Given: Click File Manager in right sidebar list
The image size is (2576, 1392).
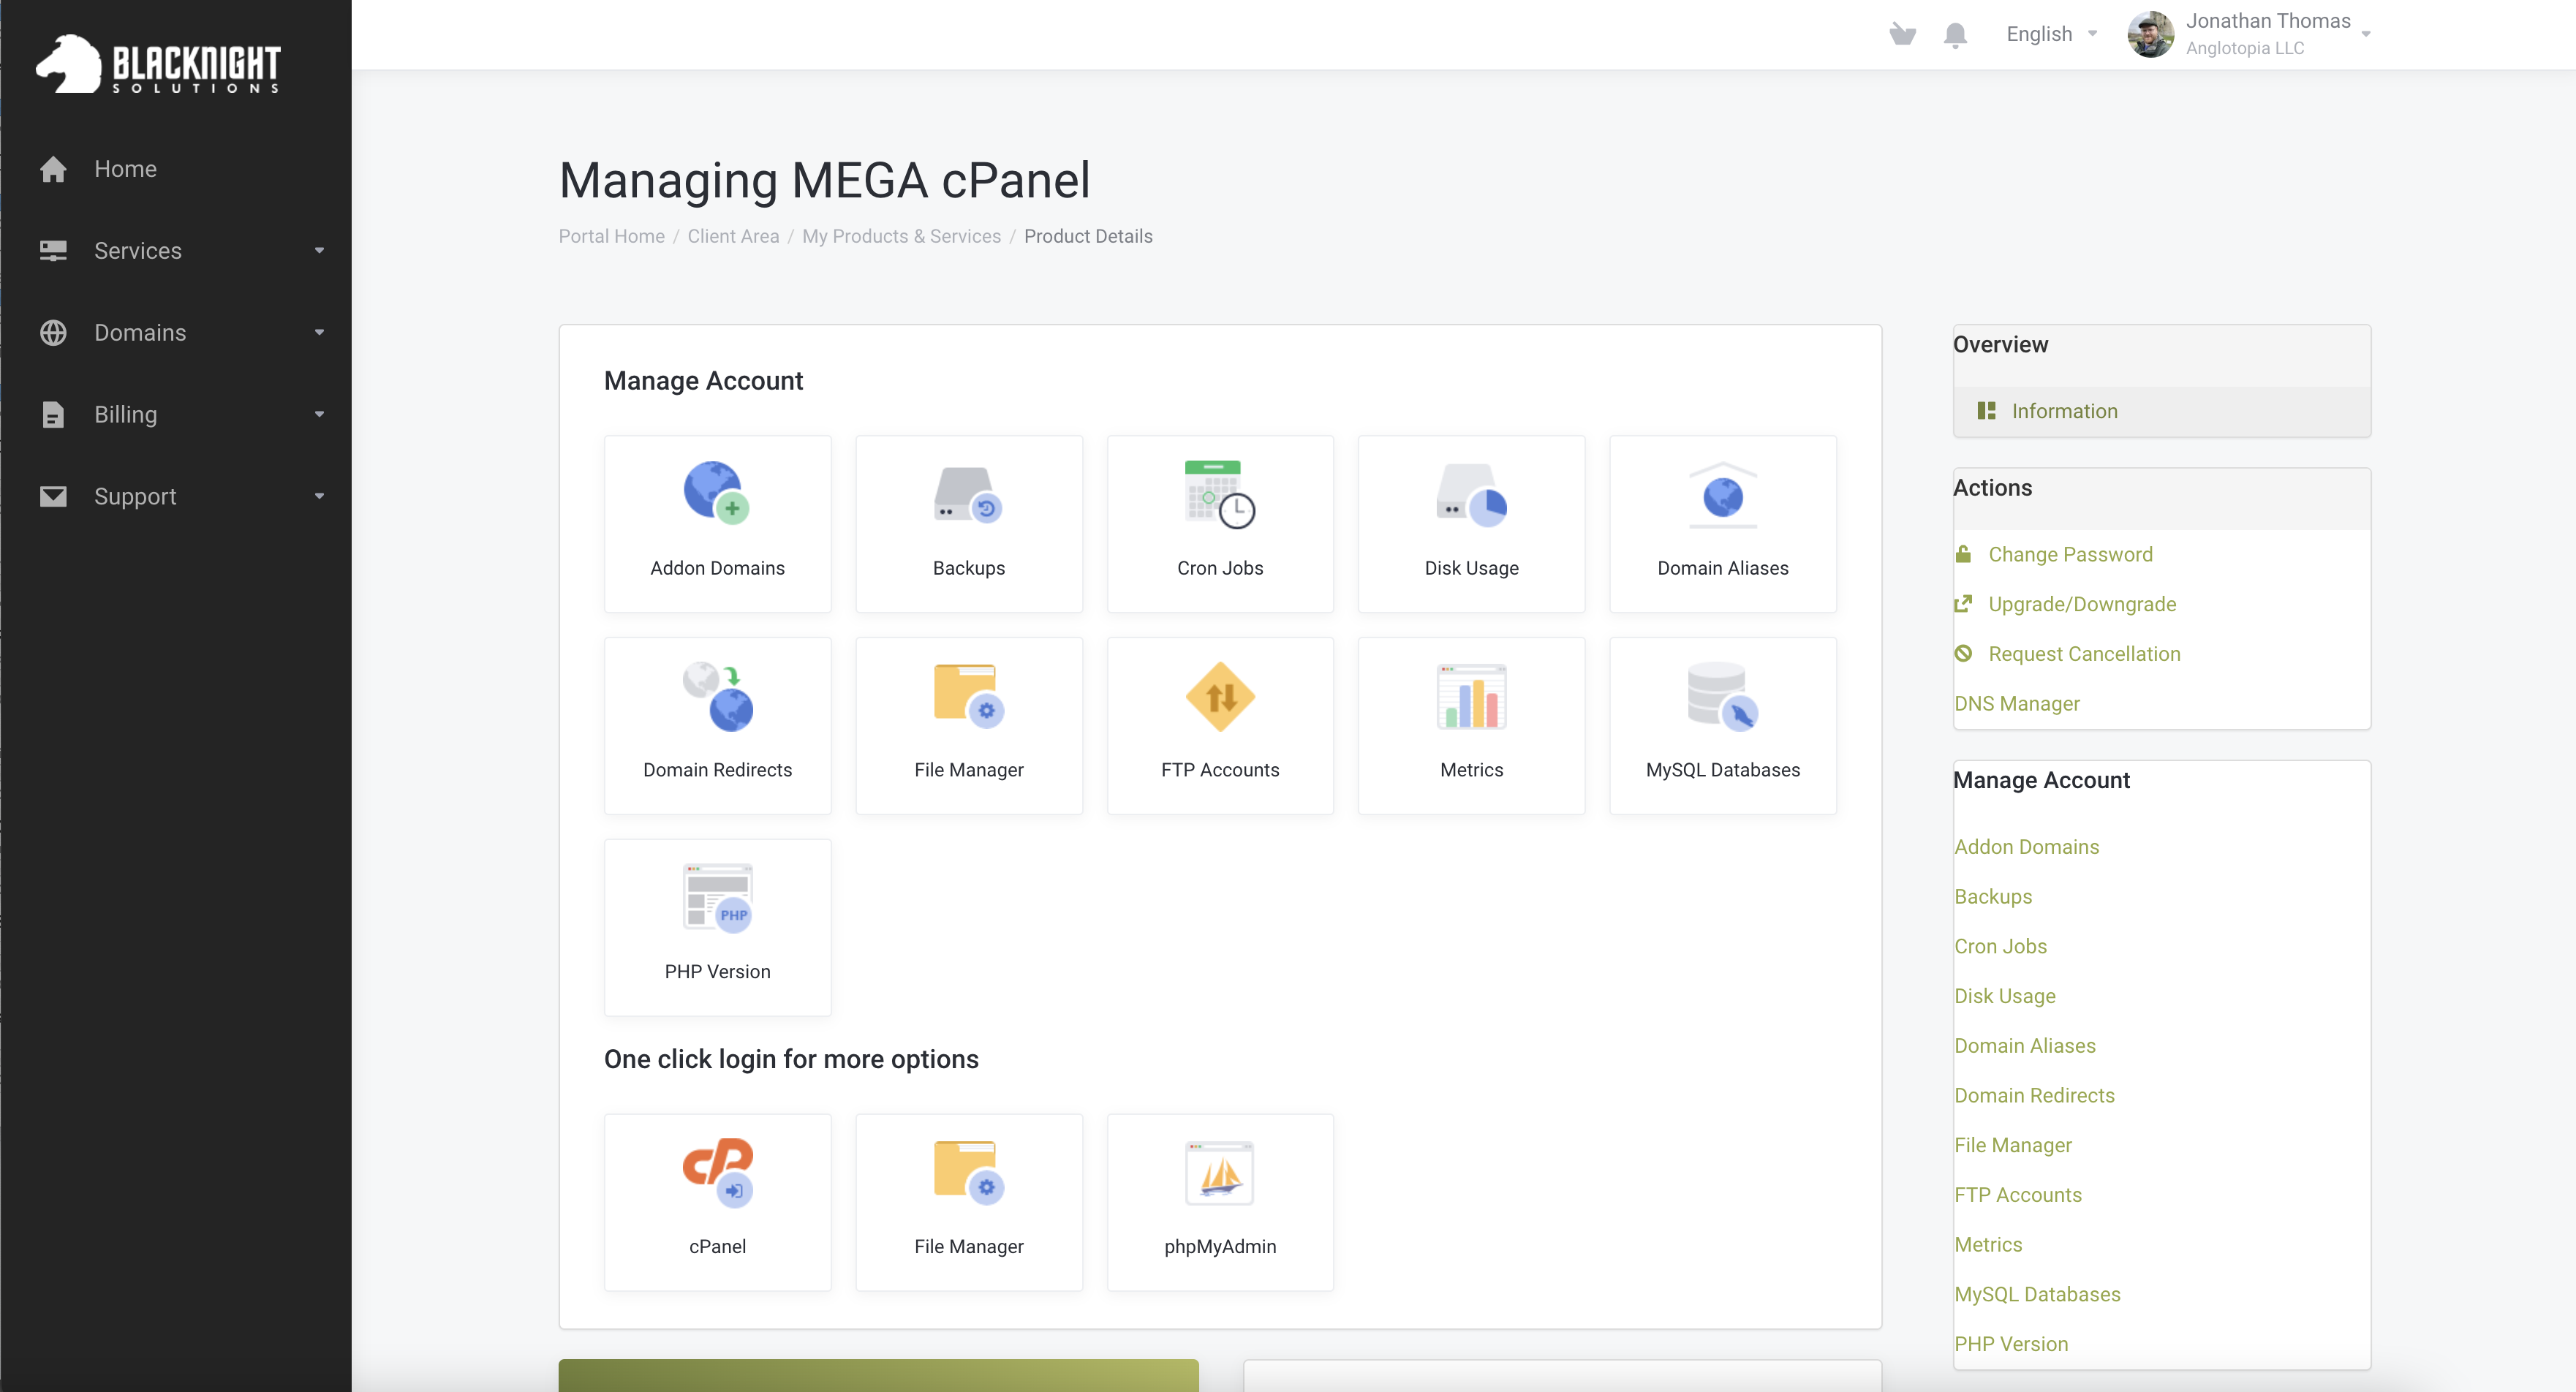Looking at the screenshot, I should [2013, 1145].
